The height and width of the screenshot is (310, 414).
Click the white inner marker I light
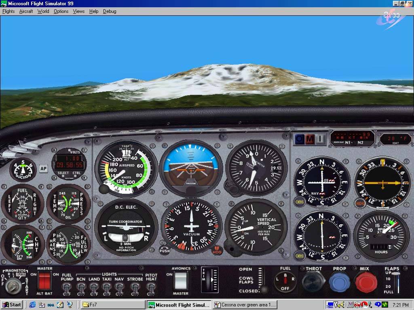[x=320, y=139]
